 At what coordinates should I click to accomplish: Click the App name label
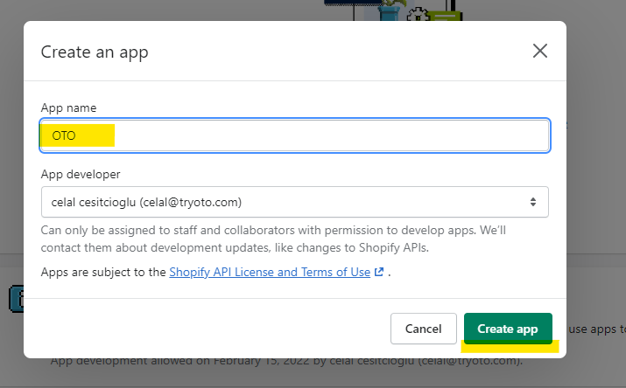pyautogui.click(x=68, y=108)
